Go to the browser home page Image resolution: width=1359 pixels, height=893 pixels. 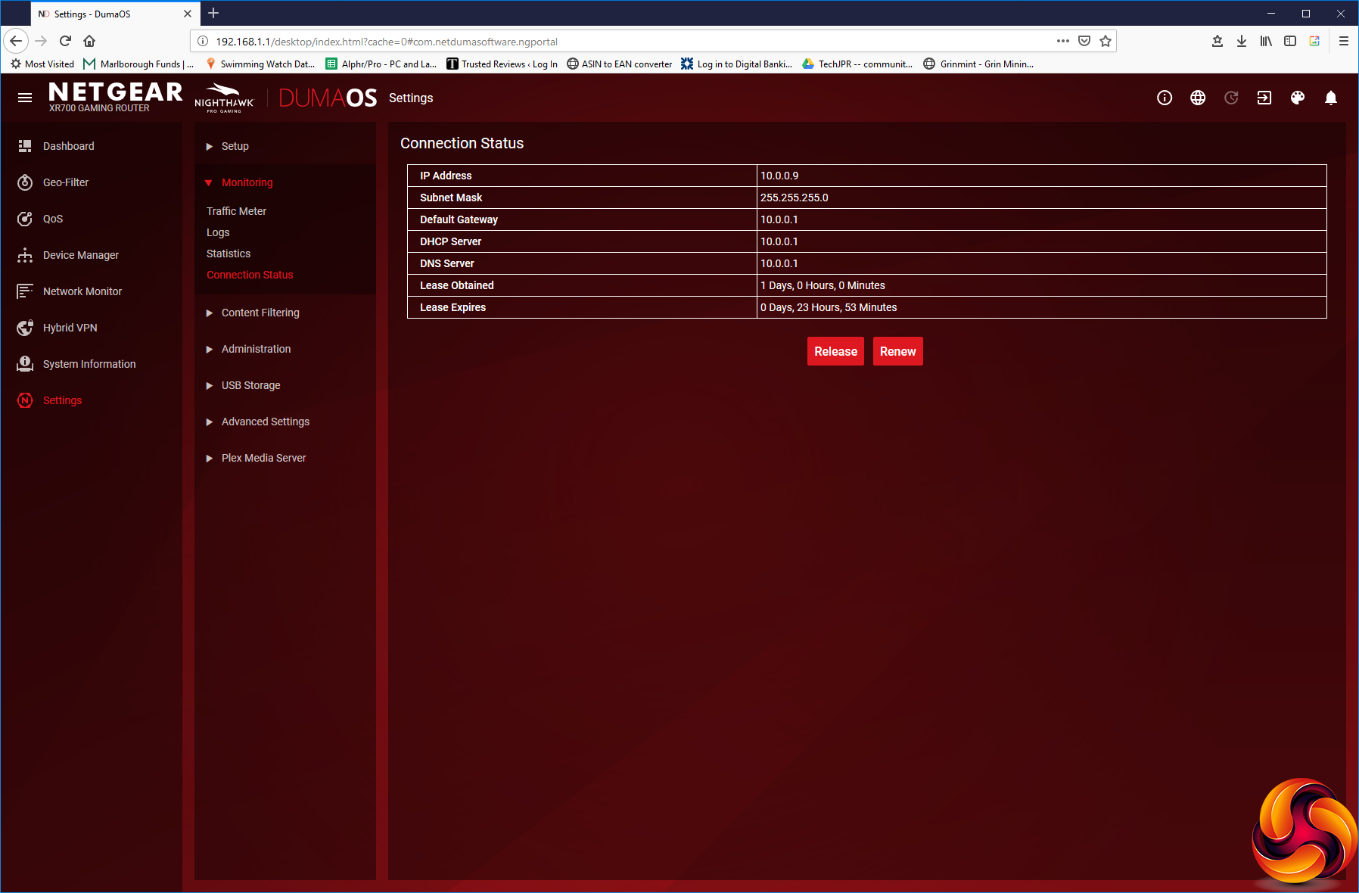coord(89,41)
